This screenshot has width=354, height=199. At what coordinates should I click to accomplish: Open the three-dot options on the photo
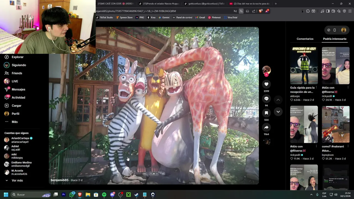click(253, 33)
